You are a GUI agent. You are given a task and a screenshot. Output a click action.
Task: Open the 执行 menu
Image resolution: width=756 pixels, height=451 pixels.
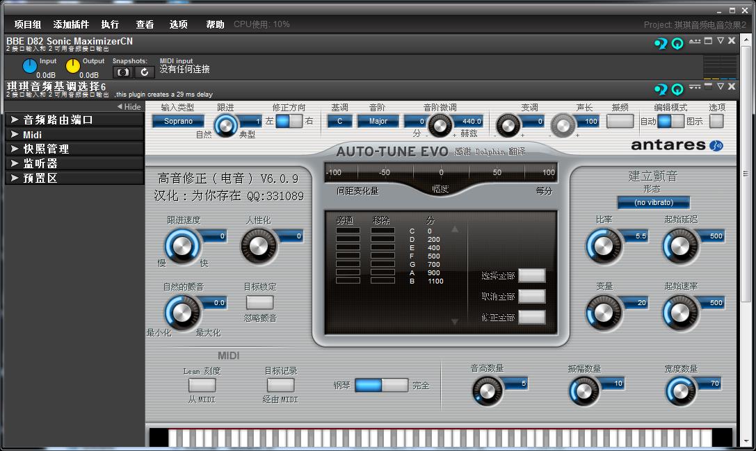click(110, 24)
